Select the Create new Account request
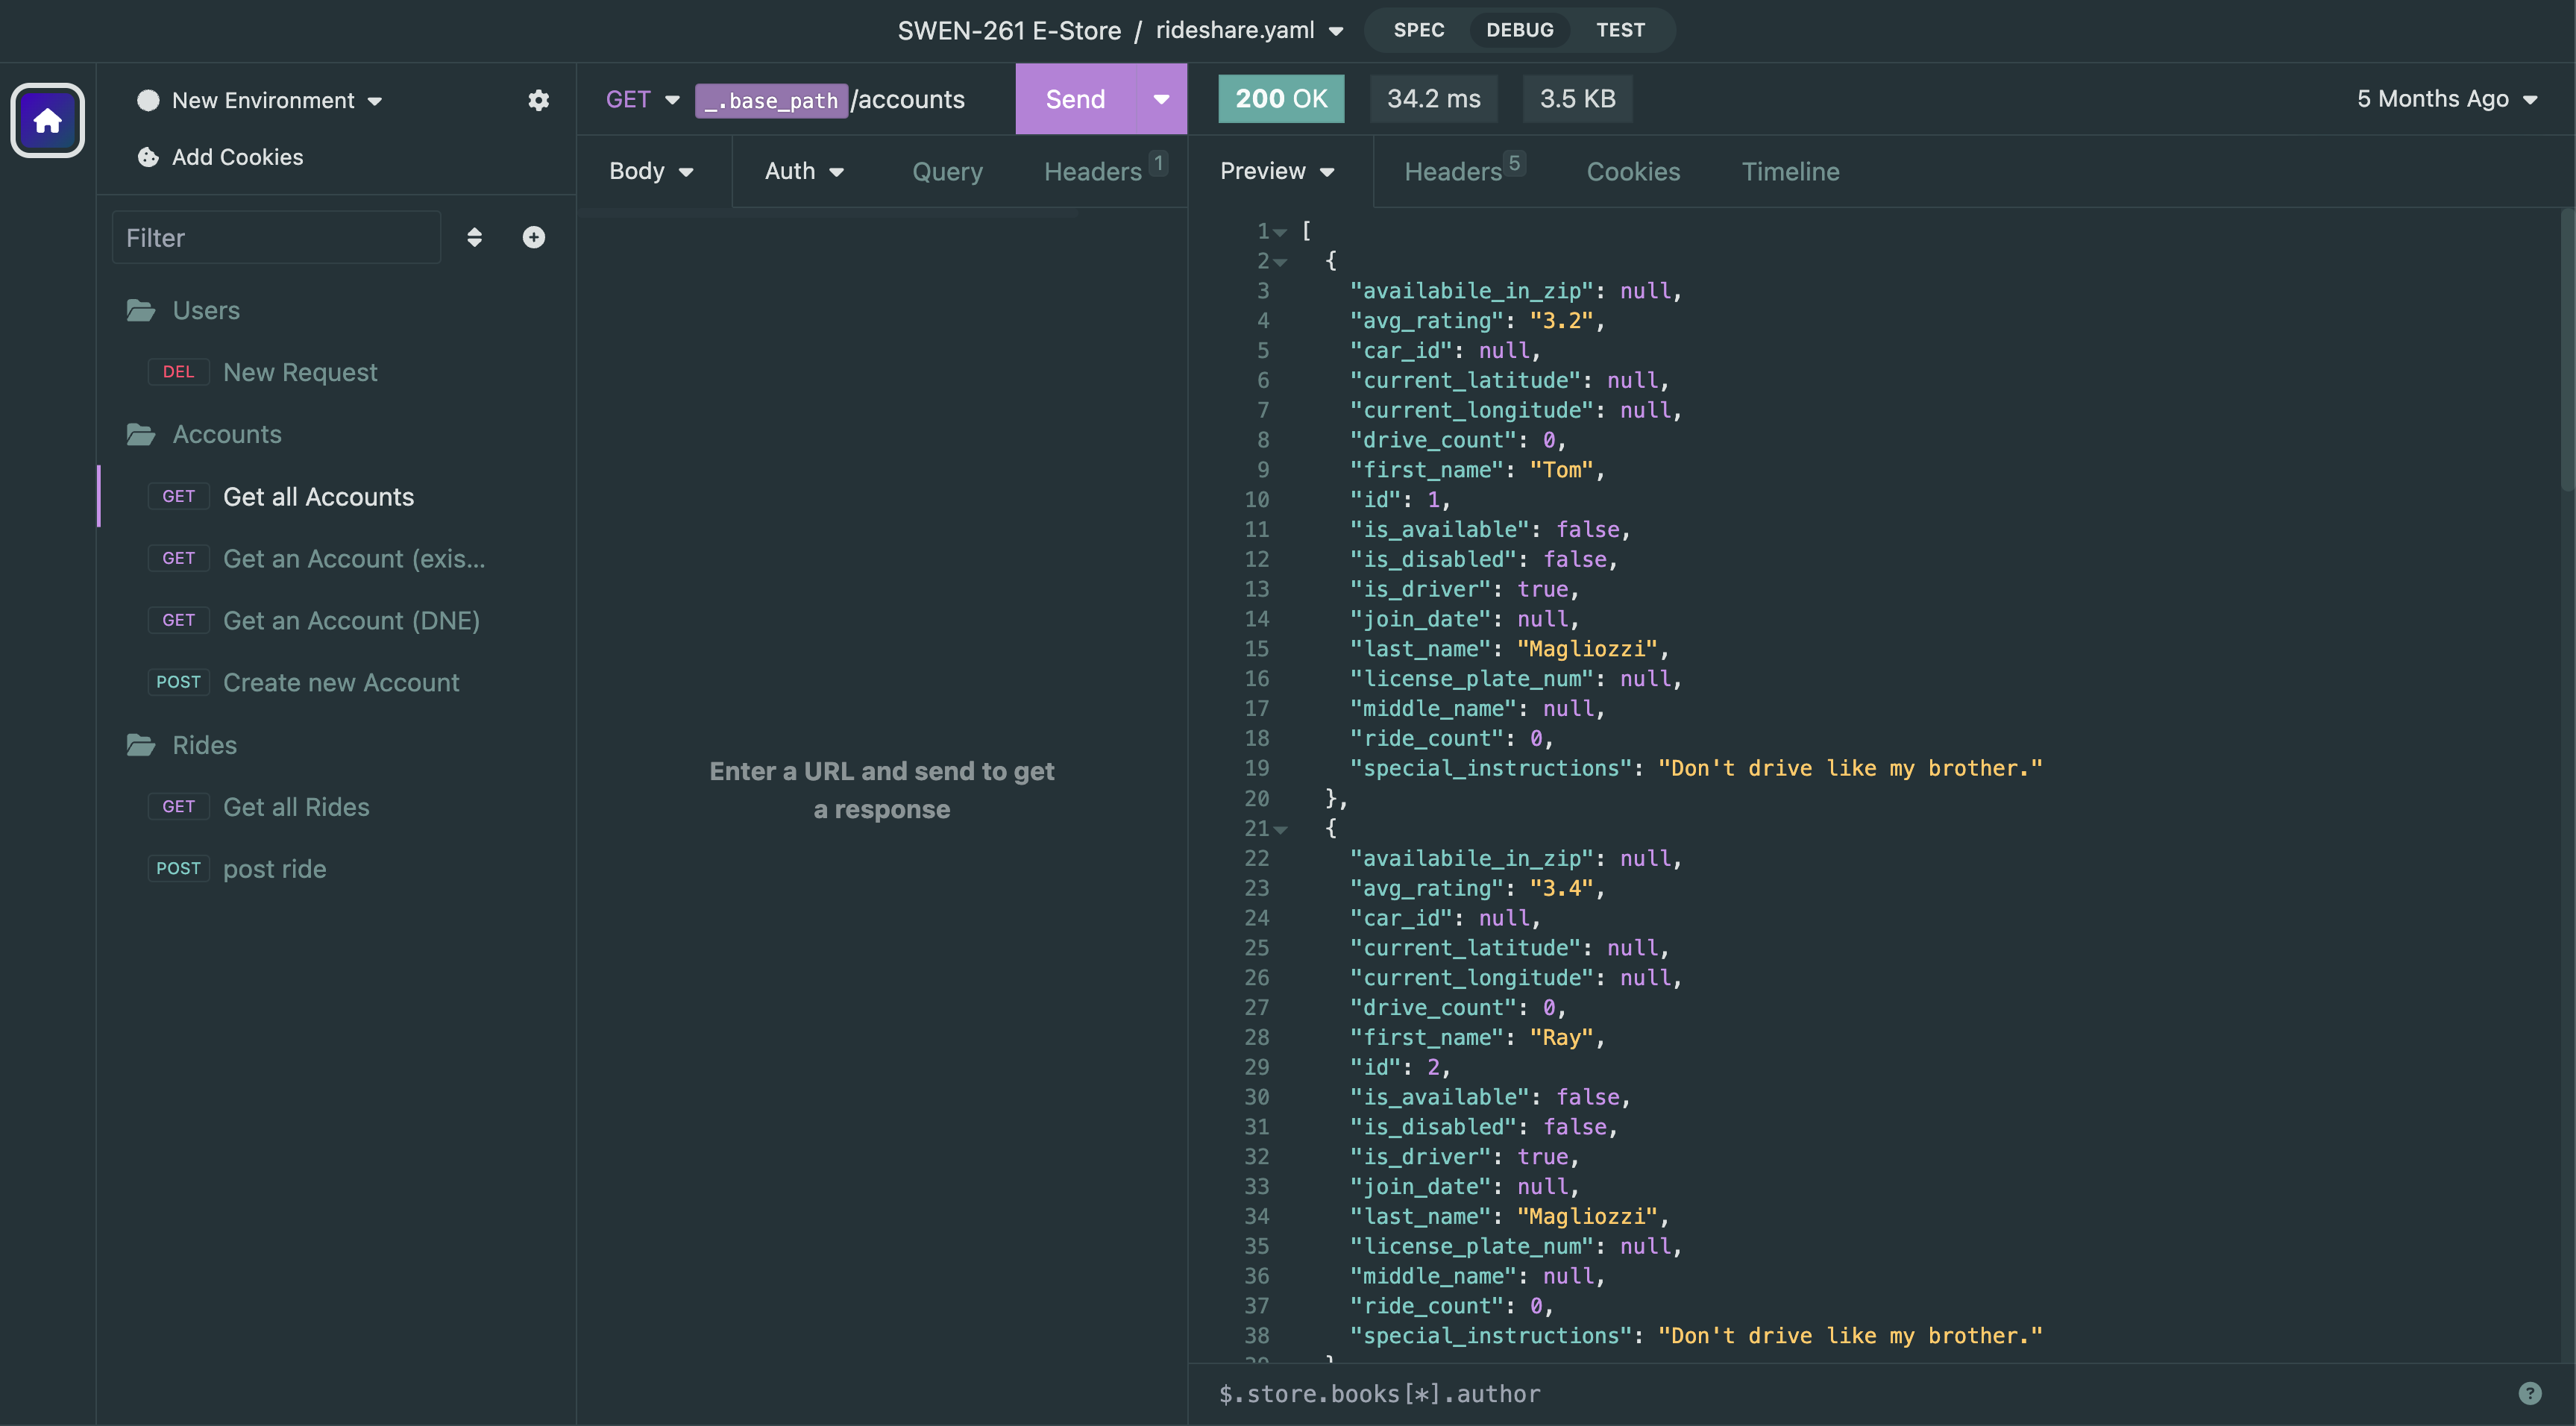Screen dimensions: 2576x1426 [340, 682]
